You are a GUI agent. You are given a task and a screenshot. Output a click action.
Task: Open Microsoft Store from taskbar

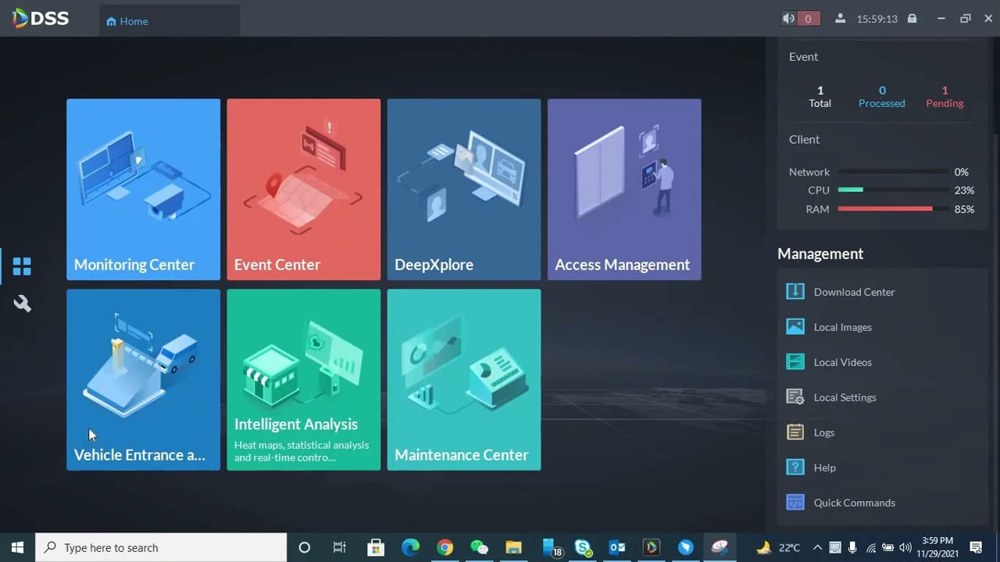click(x=376, y=547)
